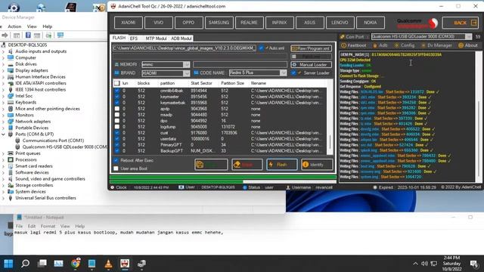Select the VIVO brand button
The width and height of the screenshot is (484, 272).
tap(158, 23)
